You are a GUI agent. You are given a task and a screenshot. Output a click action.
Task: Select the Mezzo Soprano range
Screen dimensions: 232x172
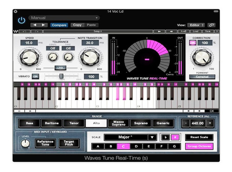click(119, 123)
